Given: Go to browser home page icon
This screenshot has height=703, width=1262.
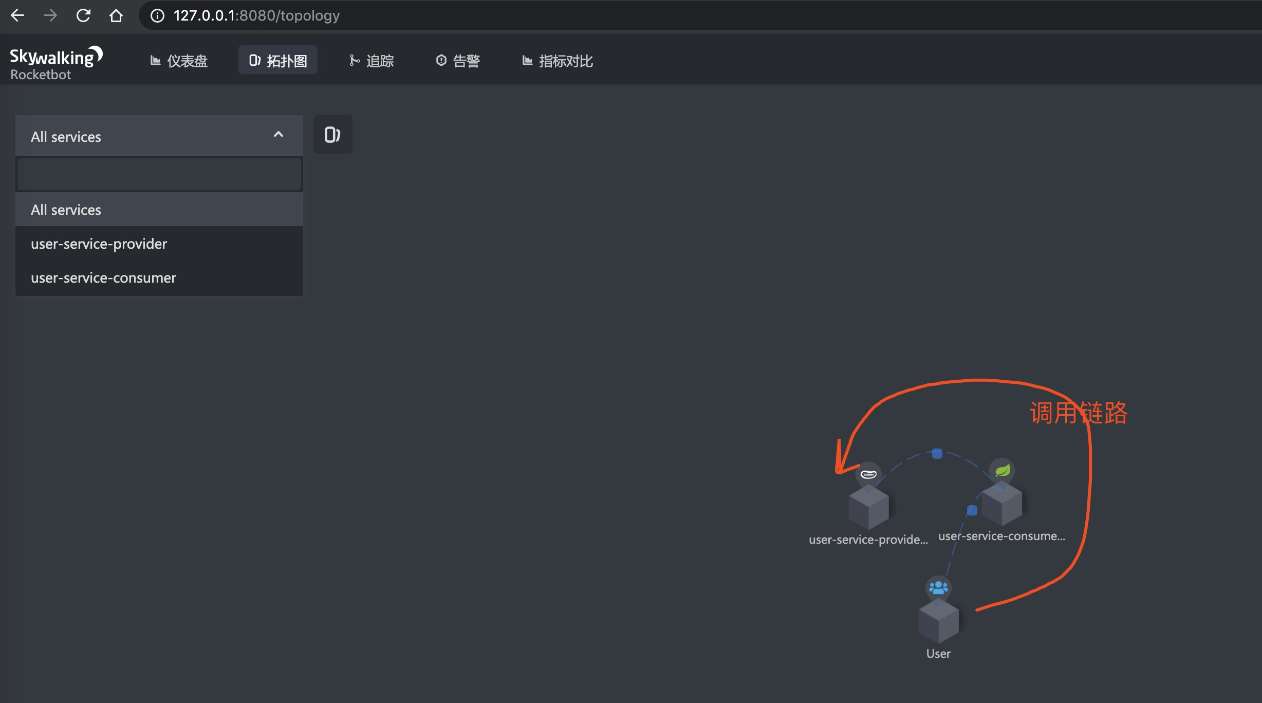Looking at the screenshot, I should [x=116, y=15].
